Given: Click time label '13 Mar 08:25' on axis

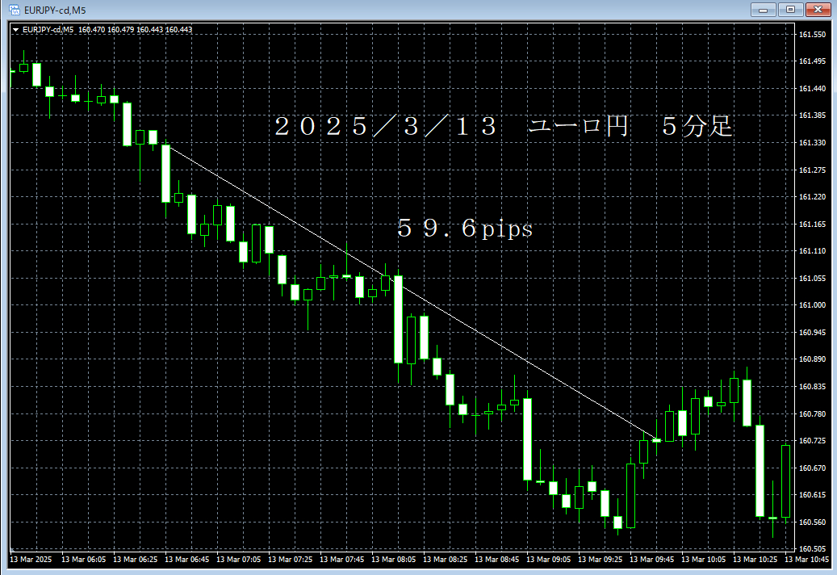Looking at the screenshot, I should pos(446,560).
